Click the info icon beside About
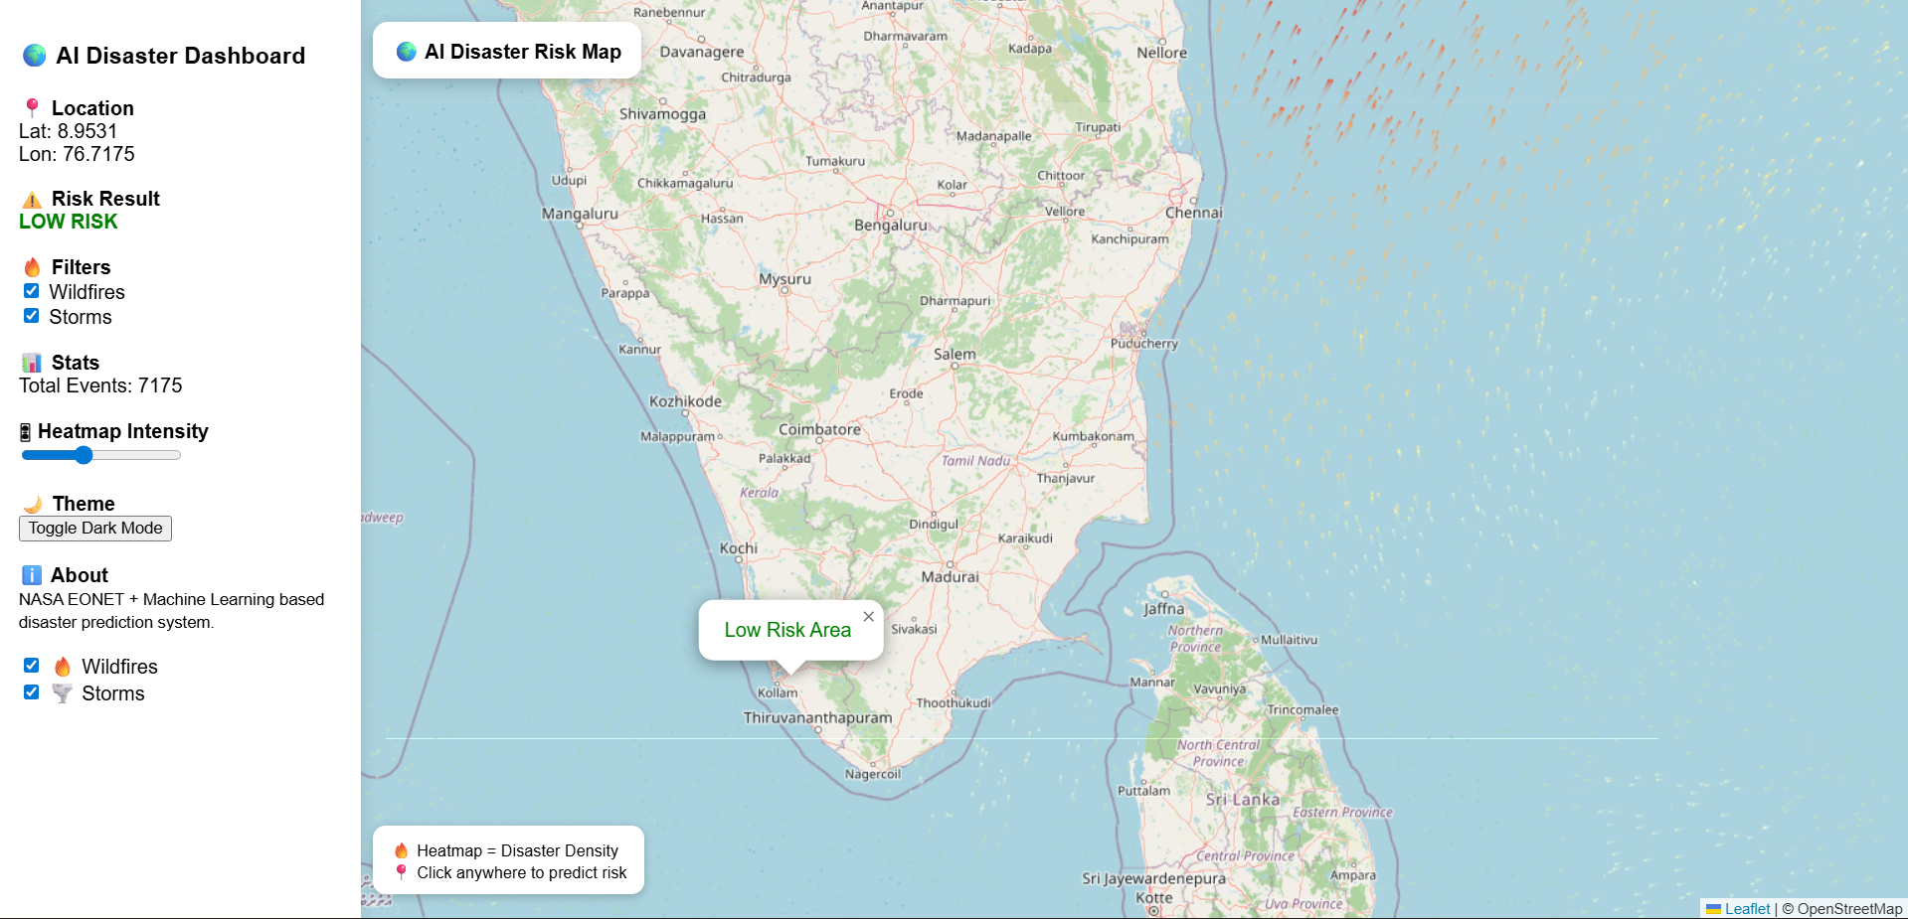Screen dimensions: 1908x919 coord(31,574)
